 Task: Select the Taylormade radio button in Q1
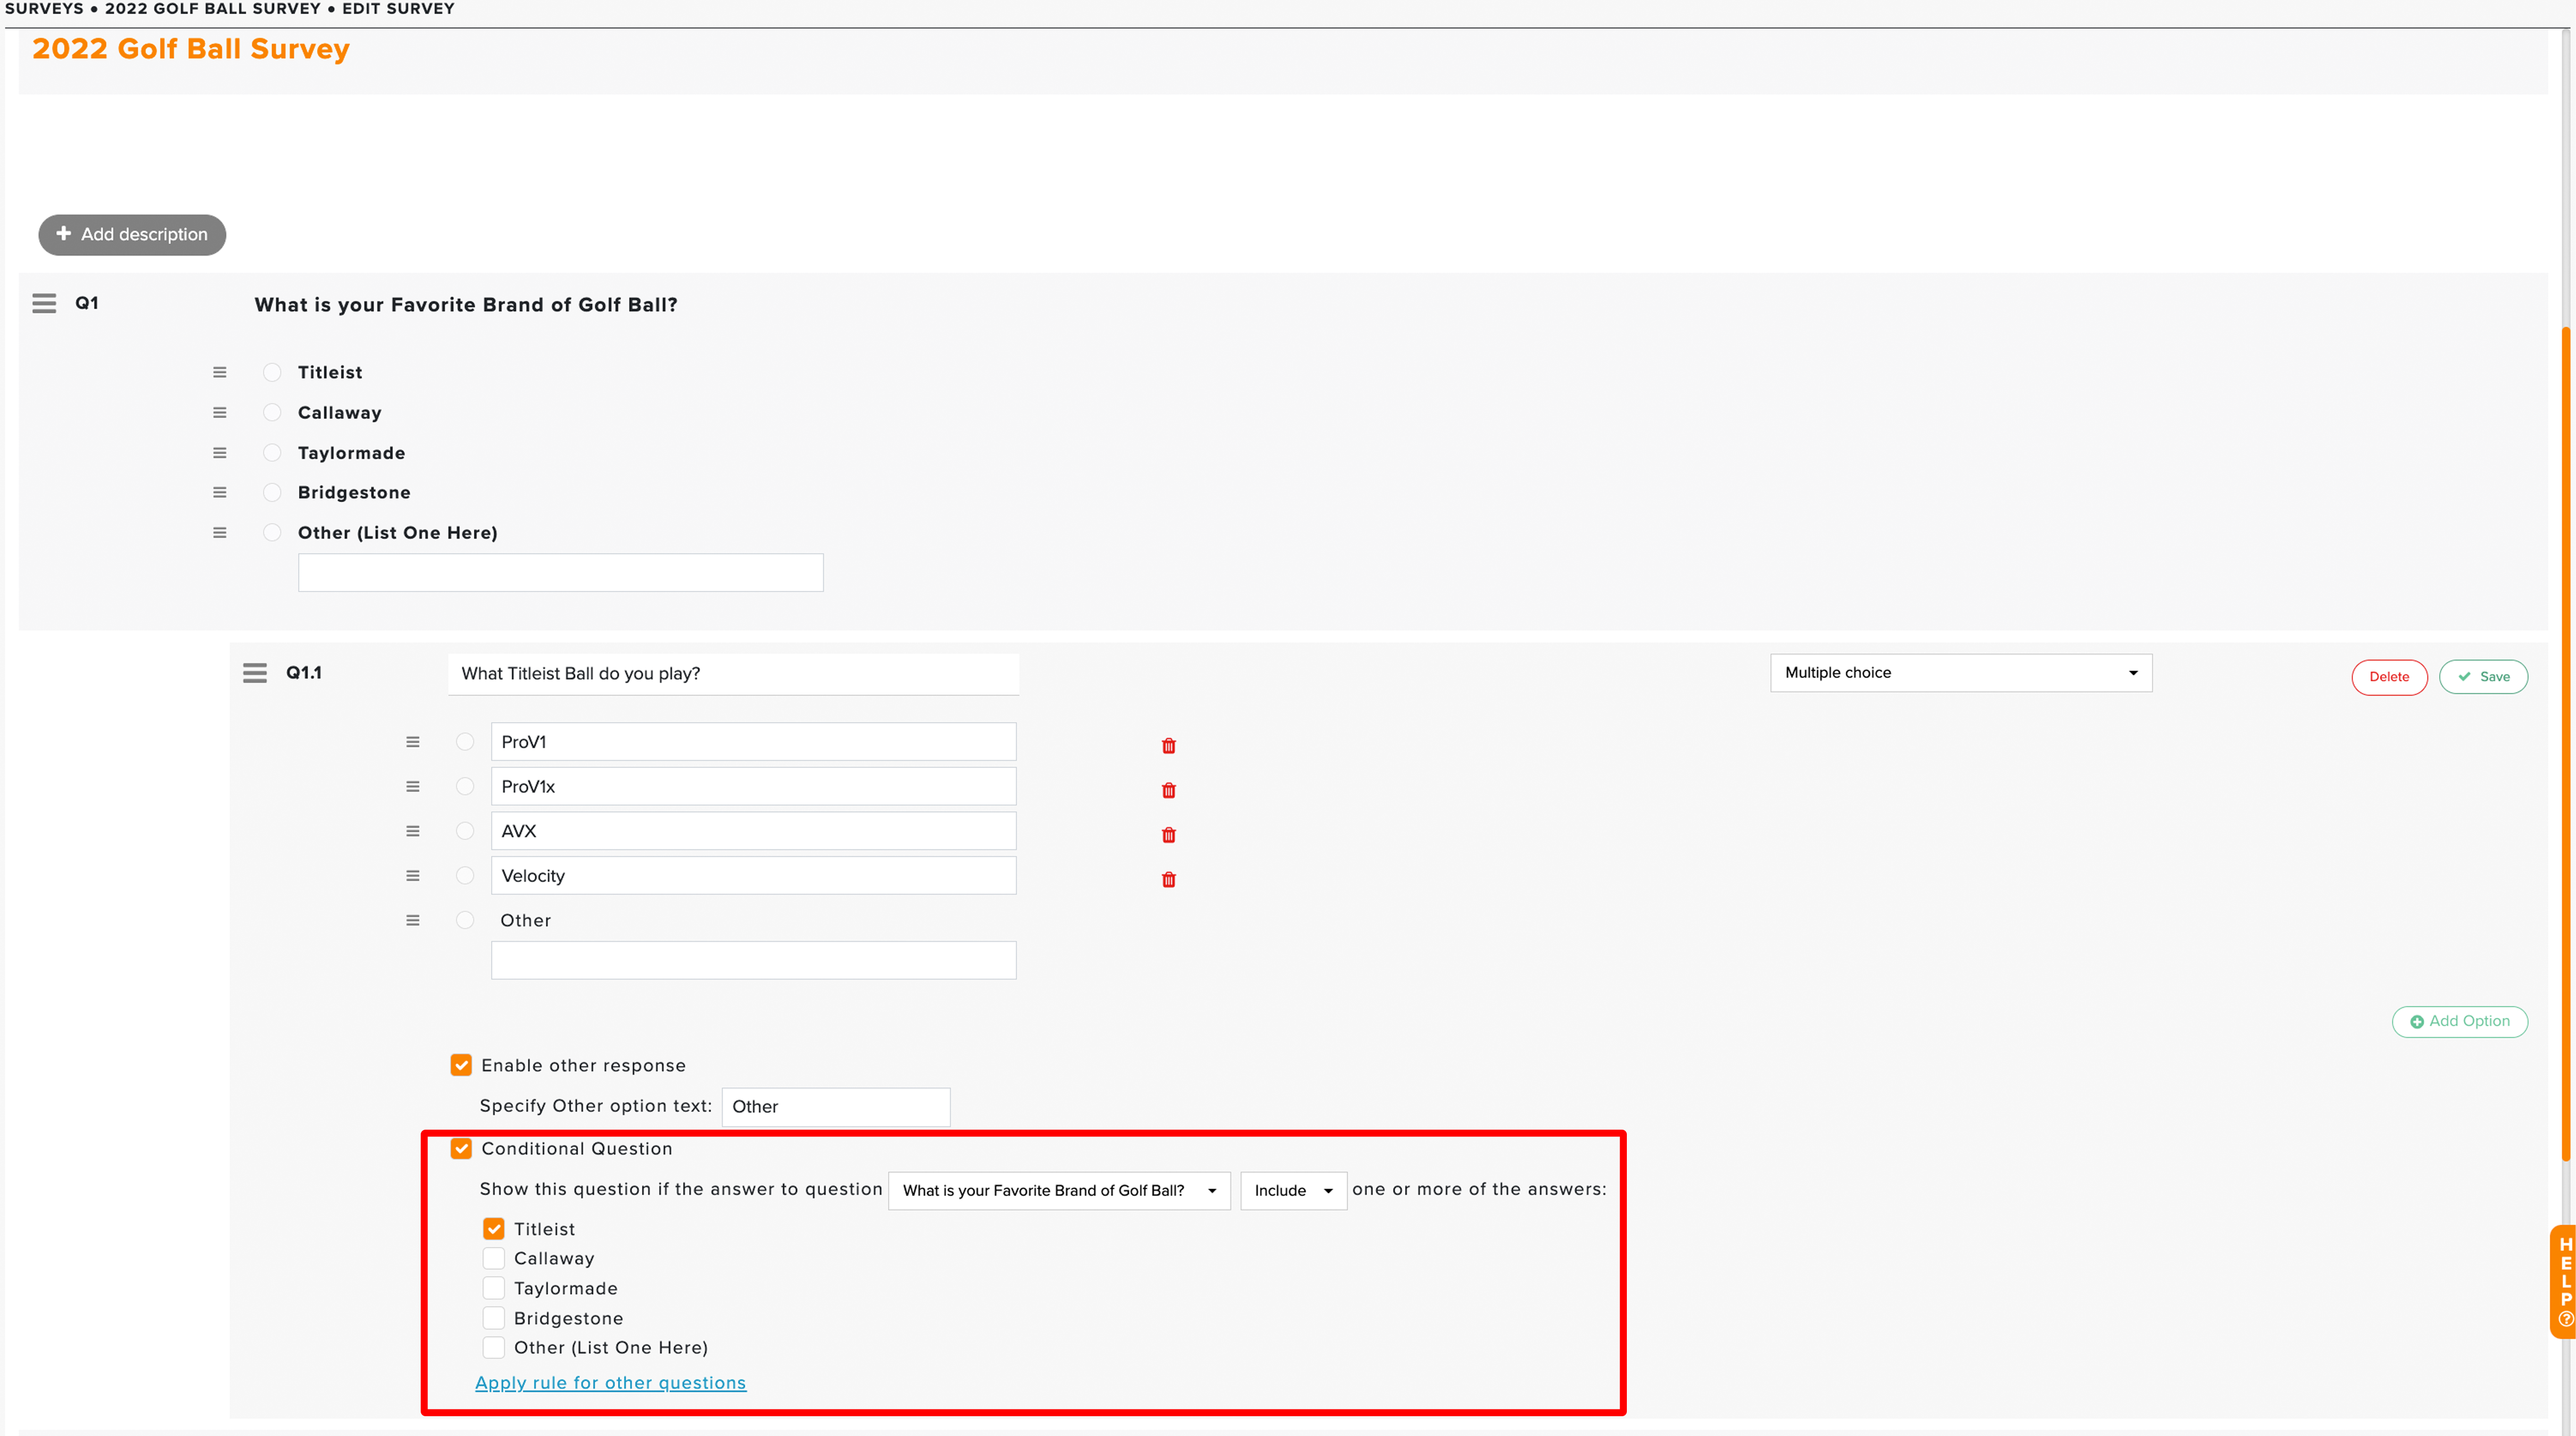[272, 453]
